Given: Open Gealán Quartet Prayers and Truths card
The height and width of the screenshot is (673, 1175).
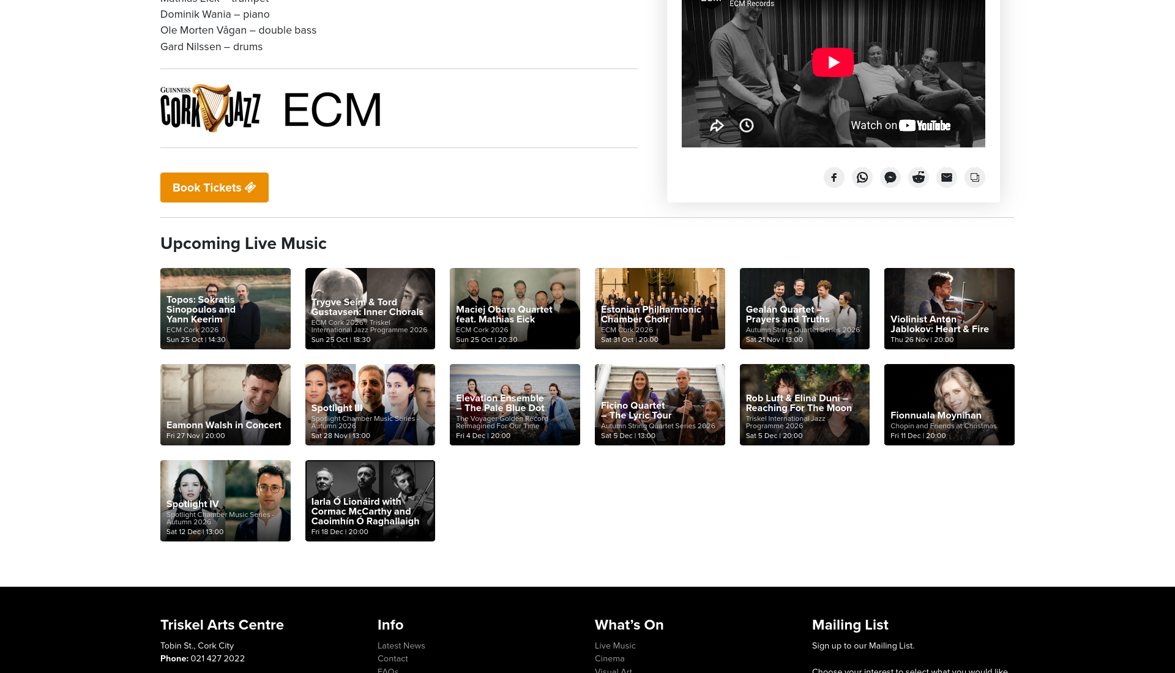Looking at the screenshot, I should (805, 308).
